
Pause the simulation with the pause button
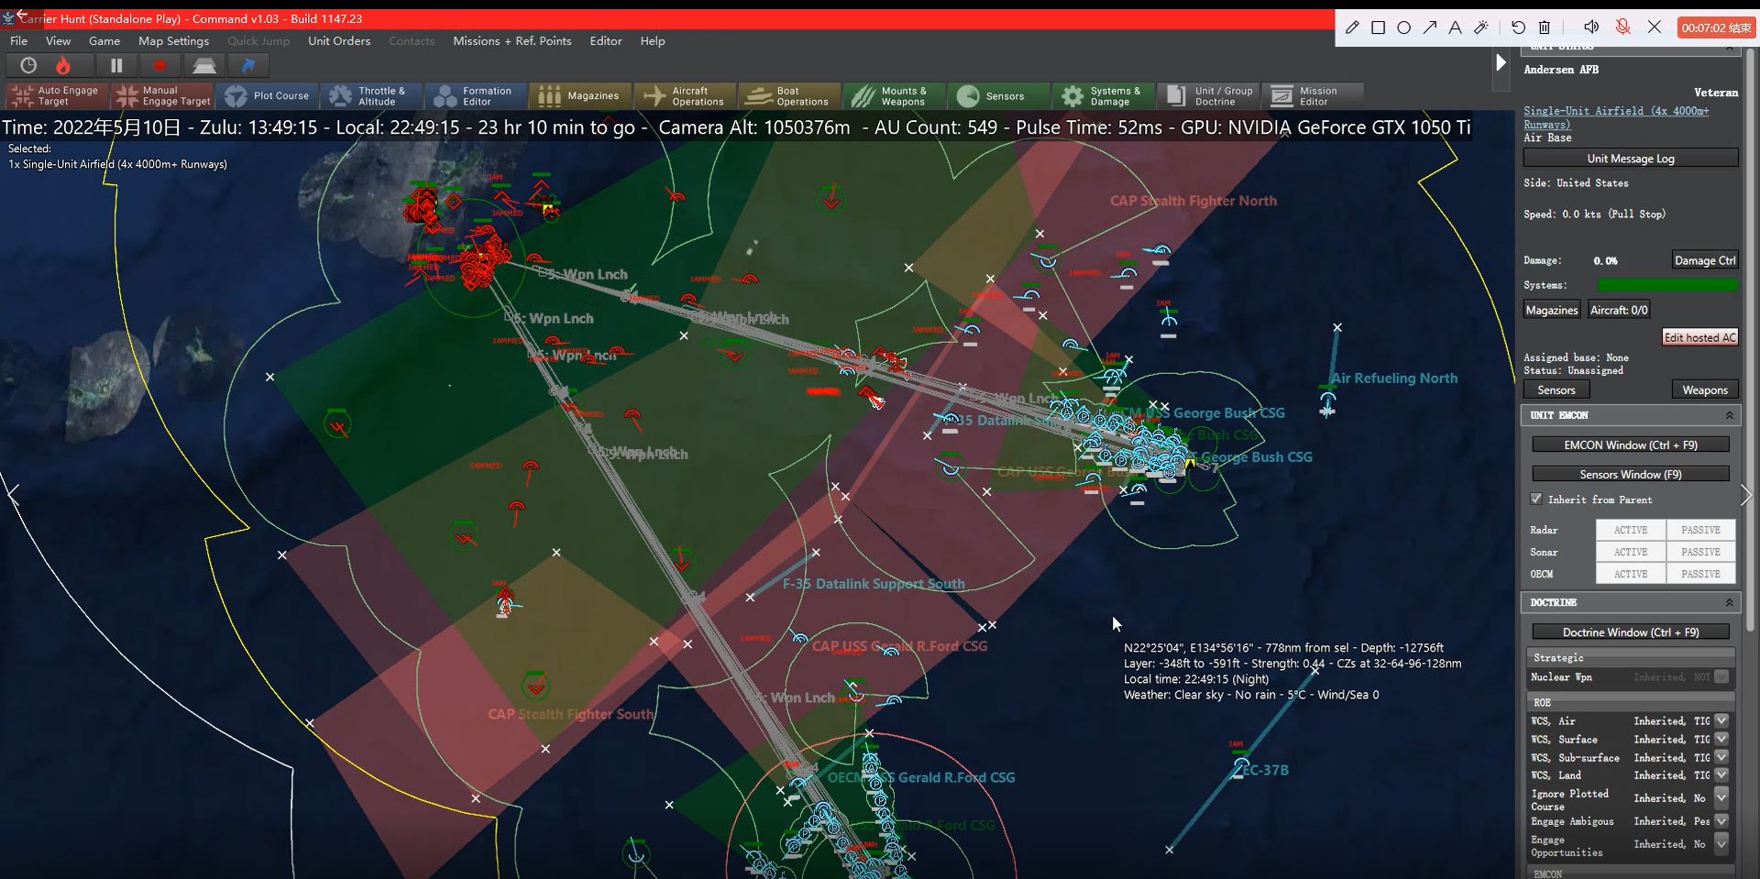click(116, 65)
